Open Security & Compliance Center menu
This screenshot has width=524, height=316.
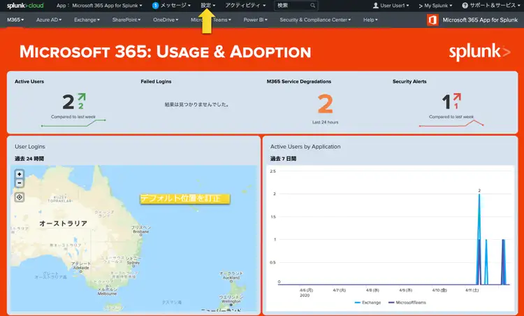click(315, 20)
